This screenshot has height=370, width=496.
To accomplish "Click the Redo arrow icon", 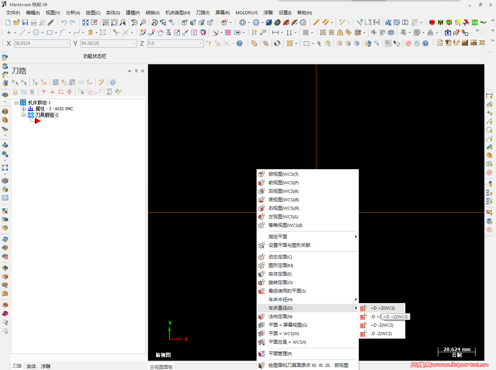I will (x=72, y=22).
